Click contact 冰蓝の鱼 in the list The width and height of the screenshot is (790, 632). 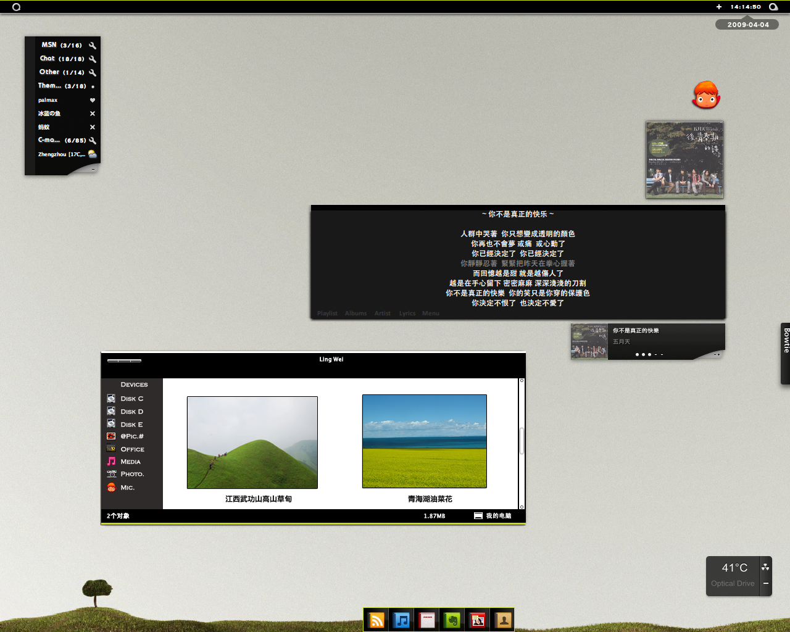pyautogui.click(x=49, y=114)
